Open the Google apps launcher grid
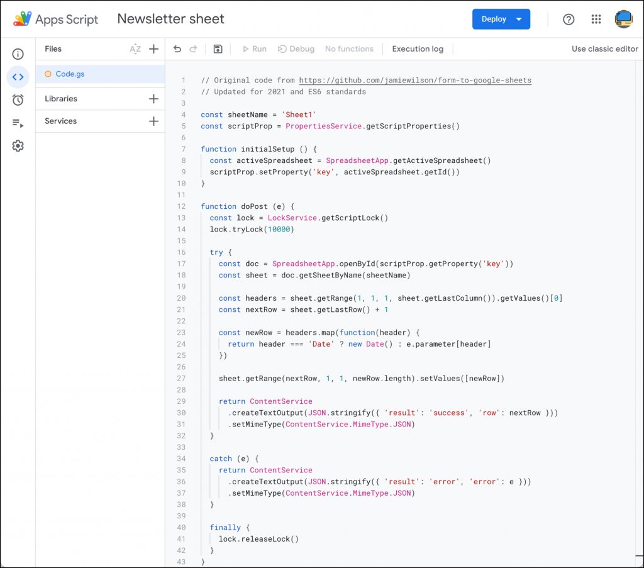The height and width of the screenshot is (568, 644). click(x=596, y=19)
